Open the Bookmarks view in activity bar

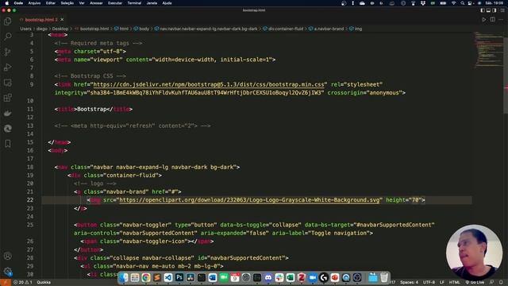pos(7,144)
